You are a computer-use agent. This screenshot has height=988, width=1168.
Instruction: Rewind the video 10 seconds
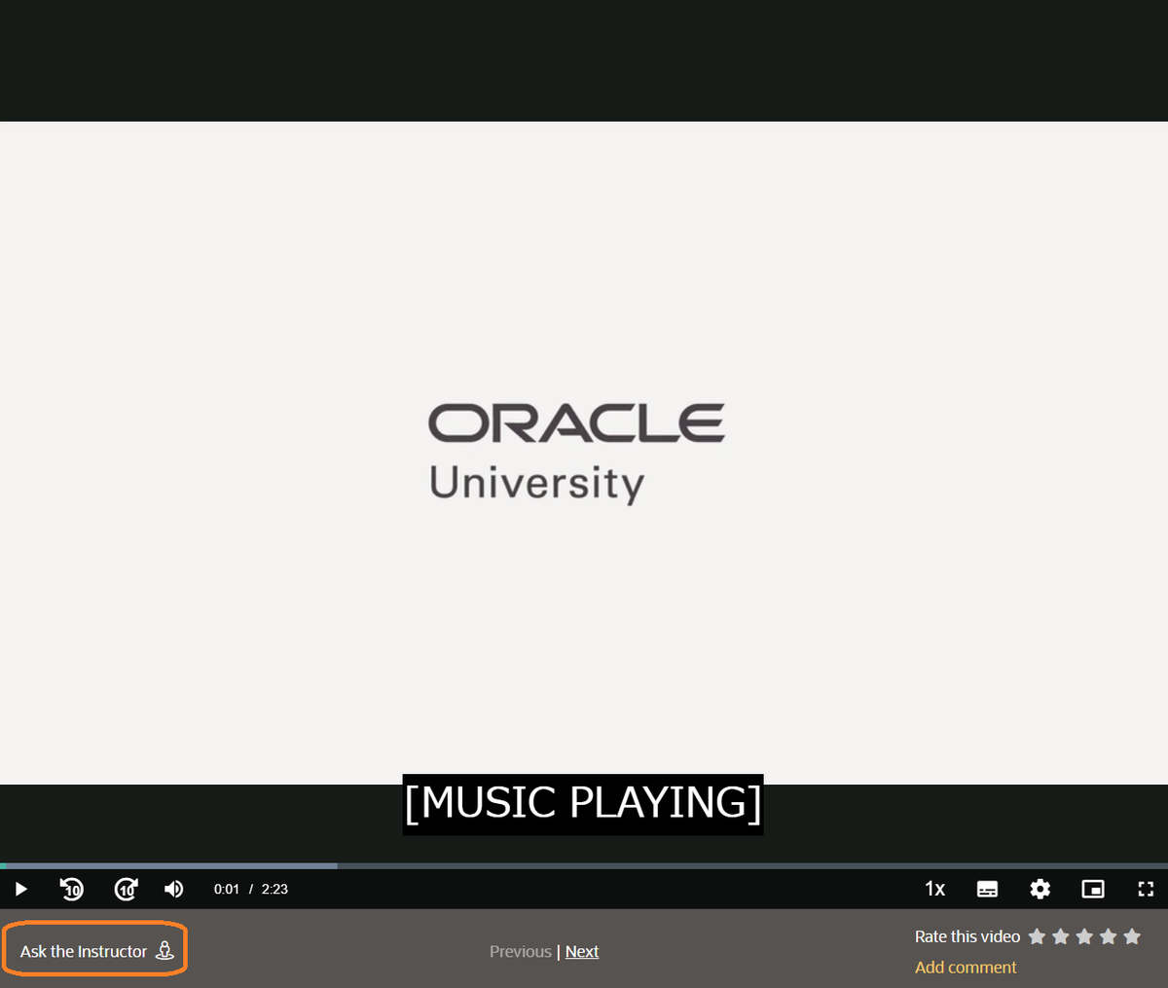tap(72, 889)
